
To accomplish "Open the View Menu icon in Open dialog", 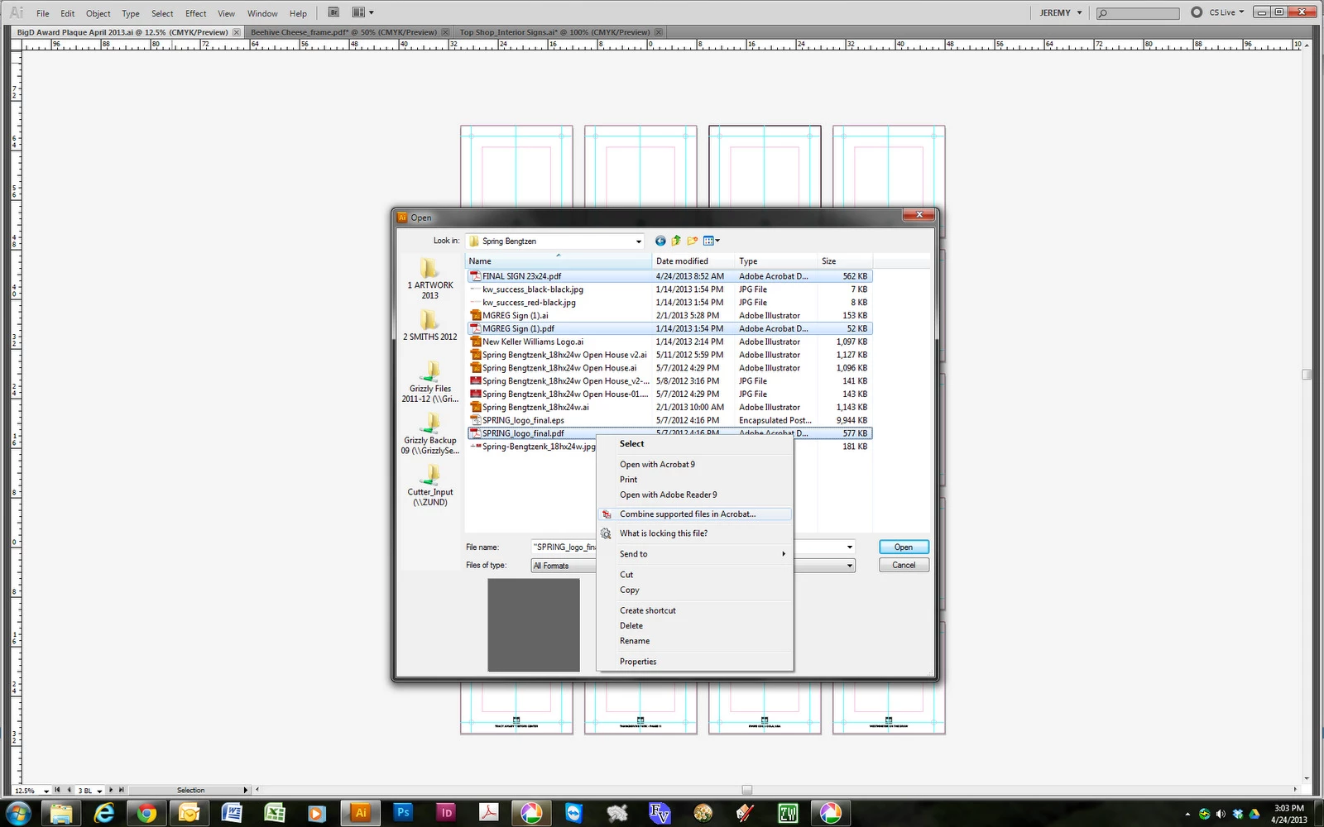I will (711, 241).
